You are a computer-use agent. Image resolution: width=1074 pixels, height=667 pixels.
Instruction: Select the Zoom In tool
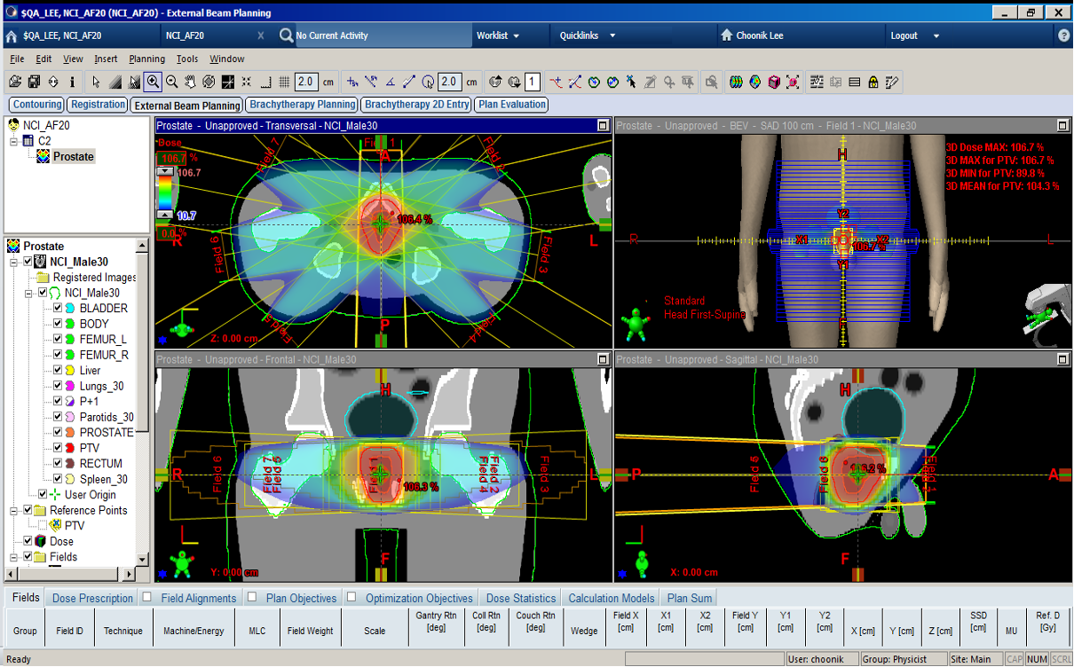[154, 82]
